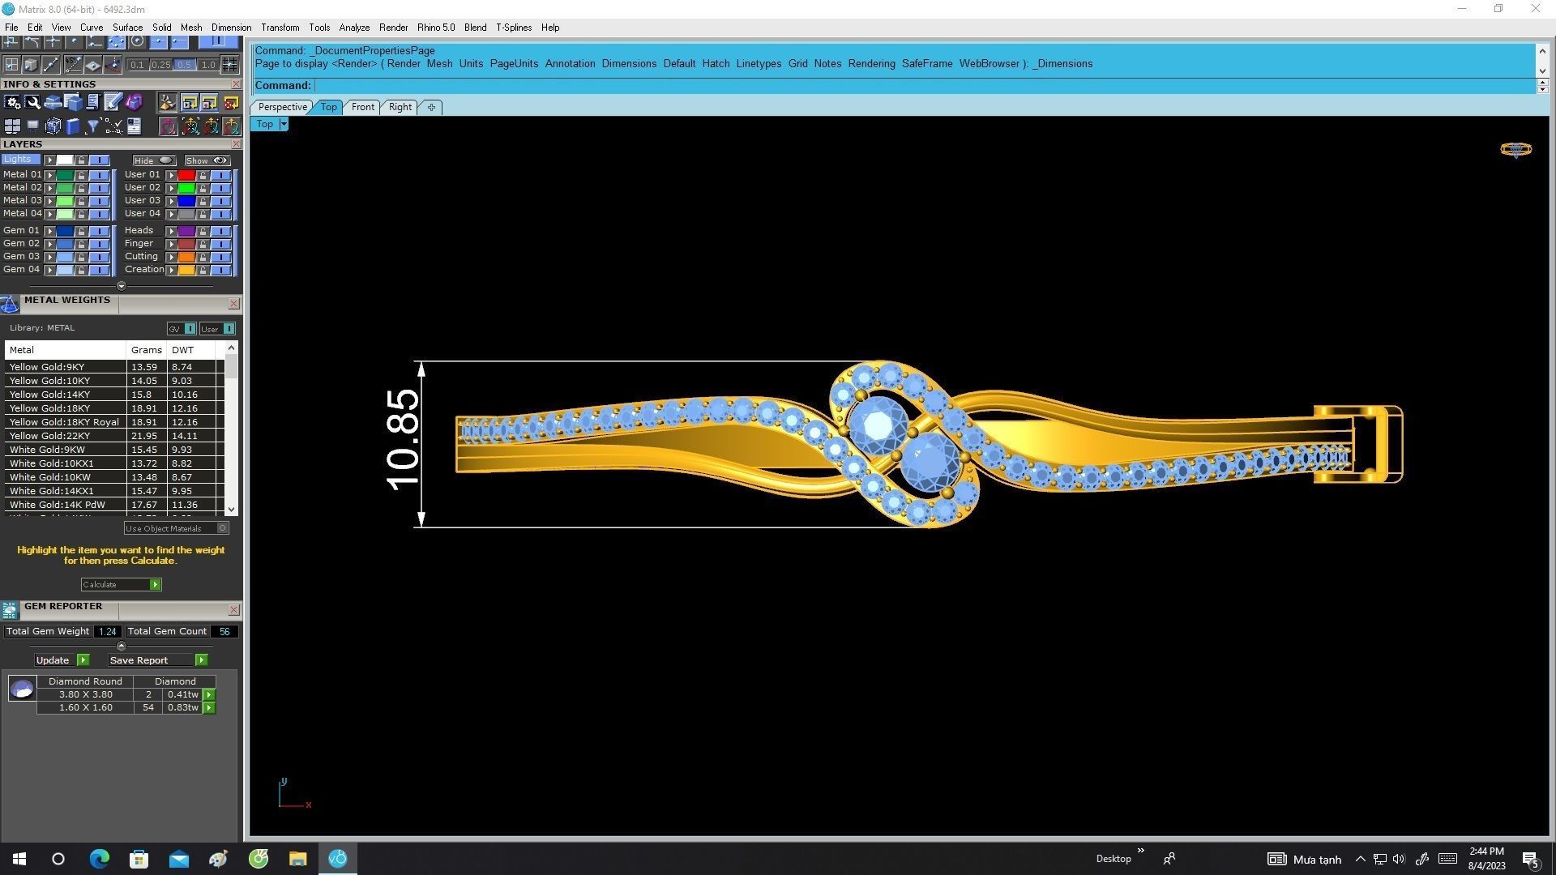The width and height of the screenshot is (1556, 875).
Task: Open the Analyze menu
Action: pyautogui.click(x=354, y=28)
